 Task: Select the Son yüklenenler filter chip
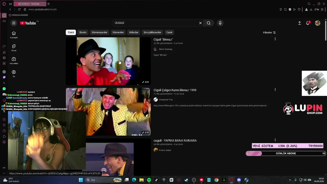(x=152, y=32)
